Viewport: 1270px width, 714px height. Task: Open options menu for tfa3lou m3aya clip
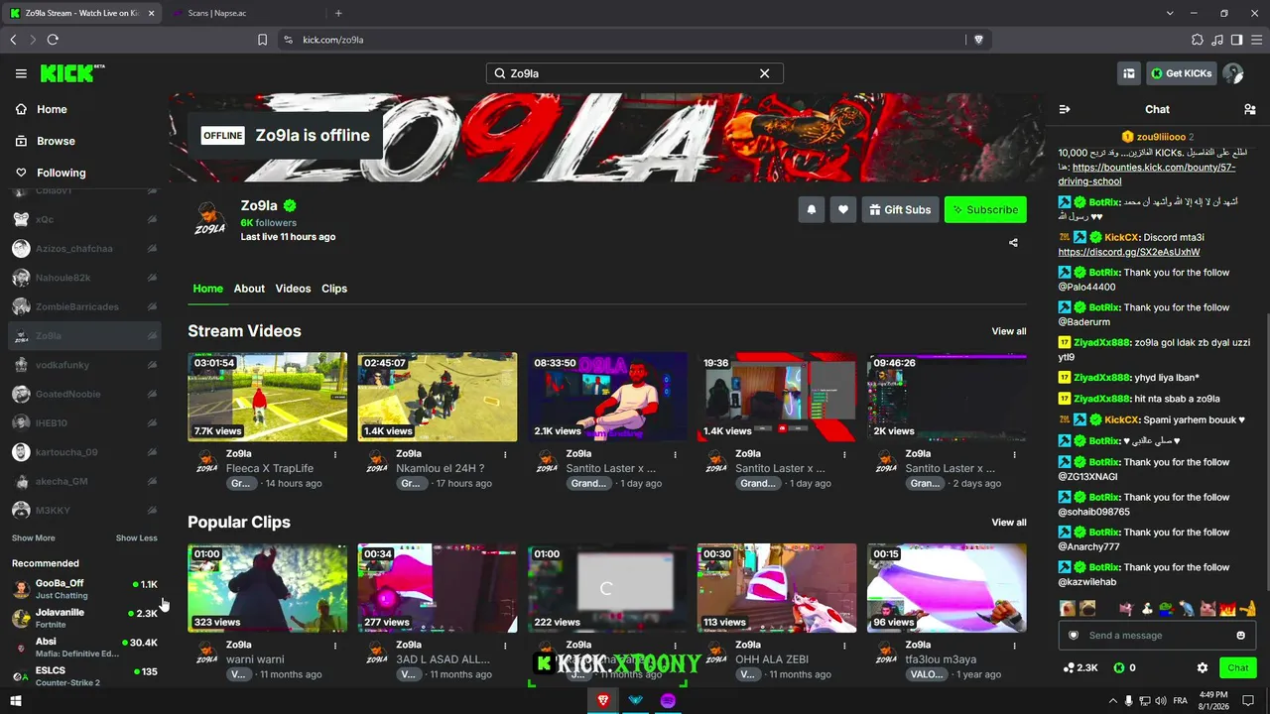tap(1014, 646)
